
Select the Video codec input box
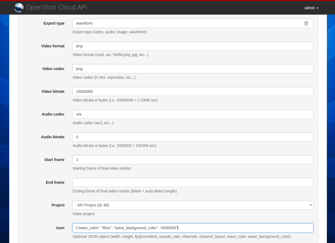[x=192, y=69]
